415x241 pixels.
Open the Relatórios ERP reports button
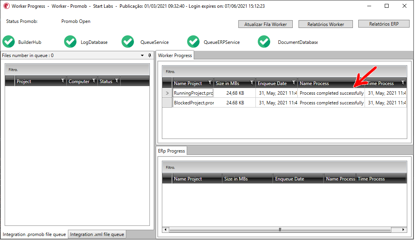pyautogui.click(x=384, y=24)
